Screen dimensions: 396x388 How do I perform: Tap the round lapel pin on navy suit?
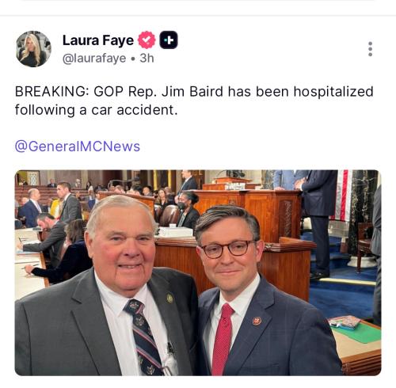point(257,321)
